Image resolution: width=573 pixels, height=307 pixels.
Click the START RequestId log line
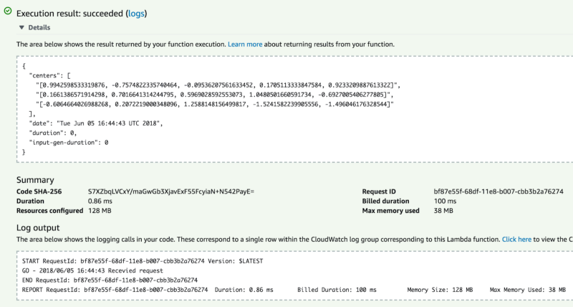coord(122,260)
